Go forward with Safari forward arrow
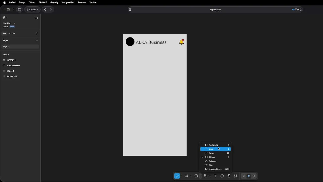Viewport: 323px width, 182px height. tap(51, 9)
